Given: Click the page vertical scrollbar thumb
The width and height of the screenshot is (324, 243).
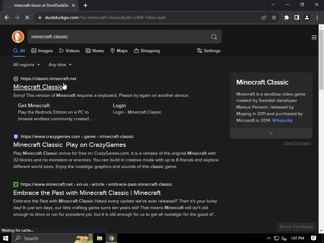Looking at the screenshot, I should [x=321, y=59].
